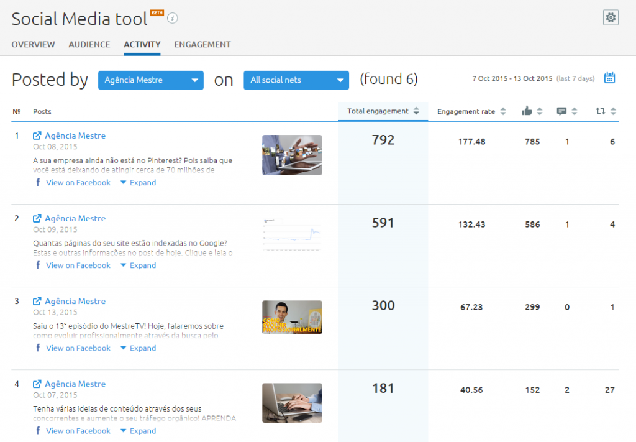Go to the Audience tab
Viewport: 636px width, 442px height.
(x=89, y=45)
